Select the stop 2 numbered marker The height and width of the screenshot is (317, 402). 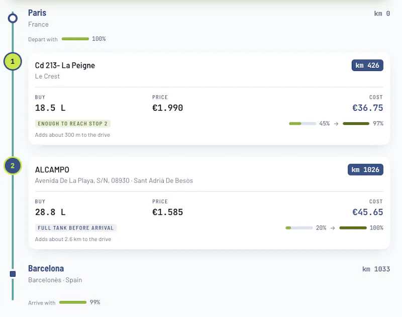click(13, 166)
